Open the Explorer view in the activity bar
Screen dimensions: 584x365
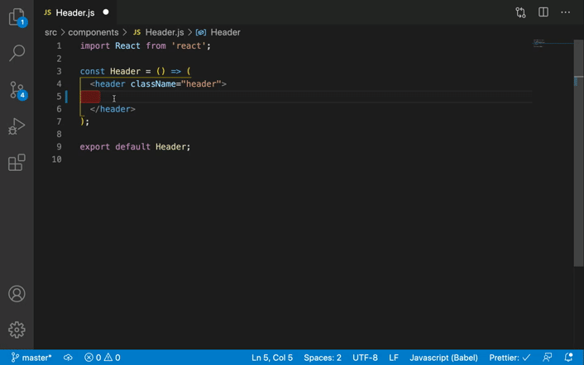click(17, 17)
